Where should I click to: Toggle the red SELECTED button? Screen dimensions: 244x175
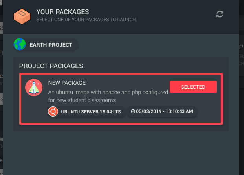(193, 87)
